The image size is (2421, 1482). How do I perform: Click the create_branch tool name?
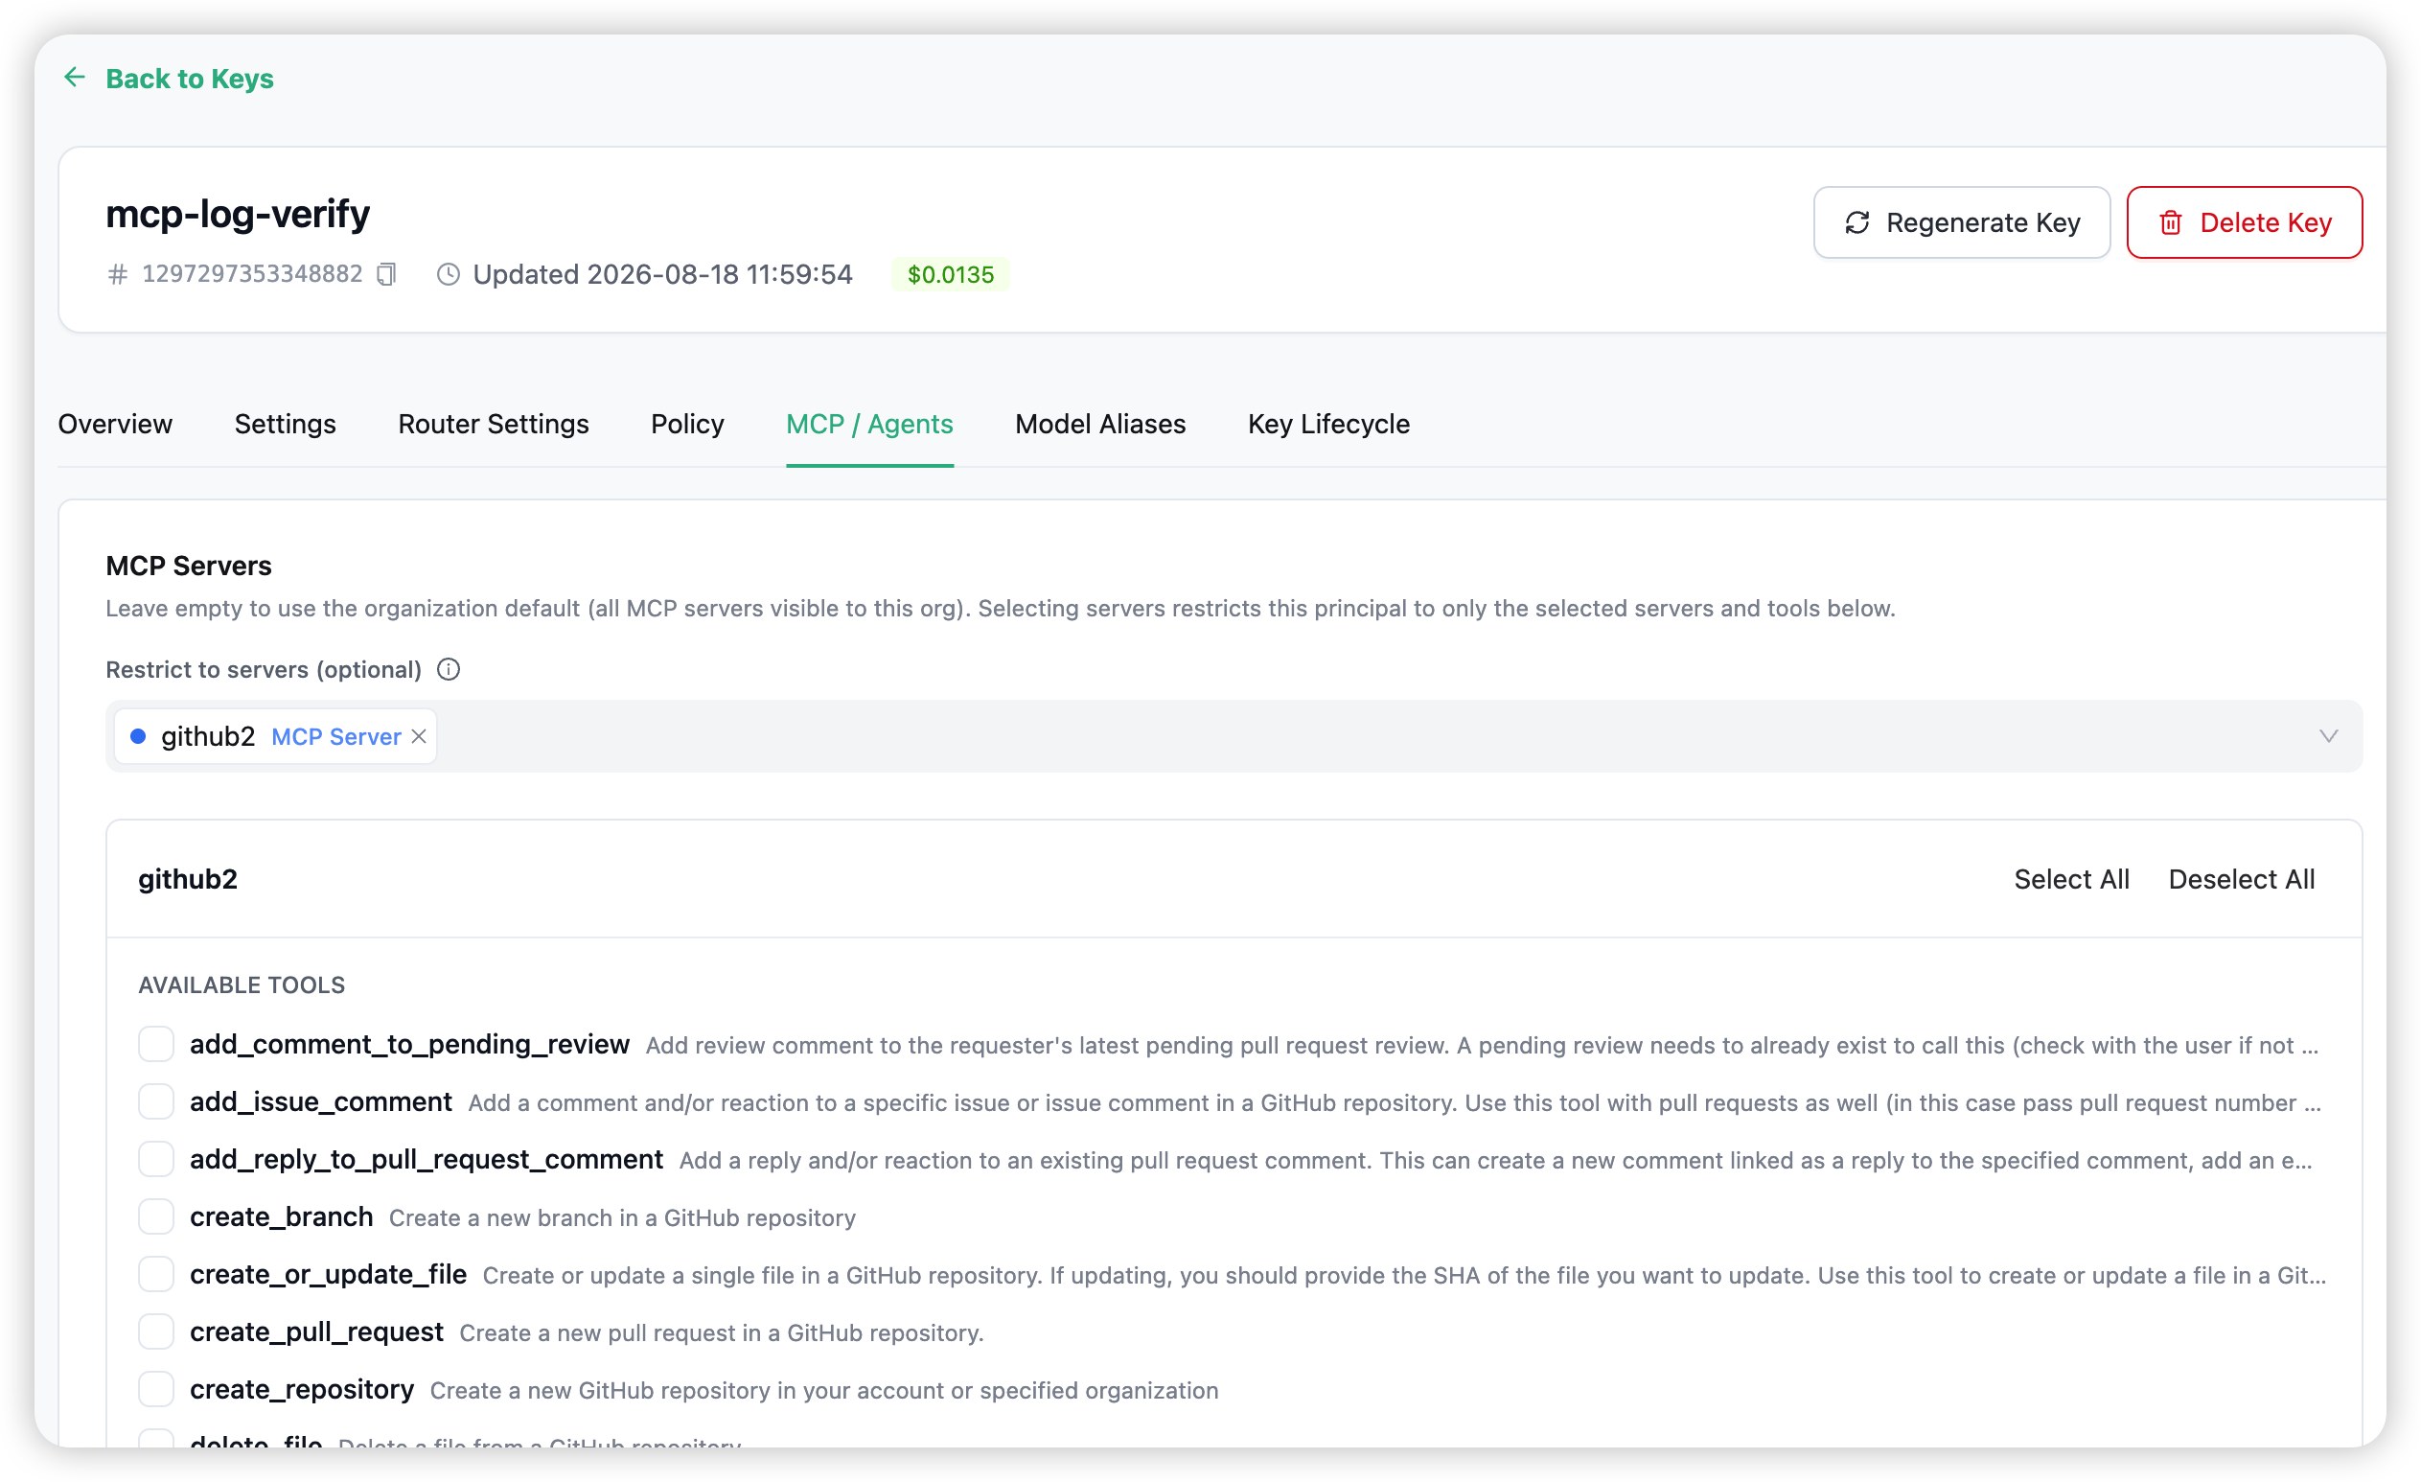(281, 1216)
